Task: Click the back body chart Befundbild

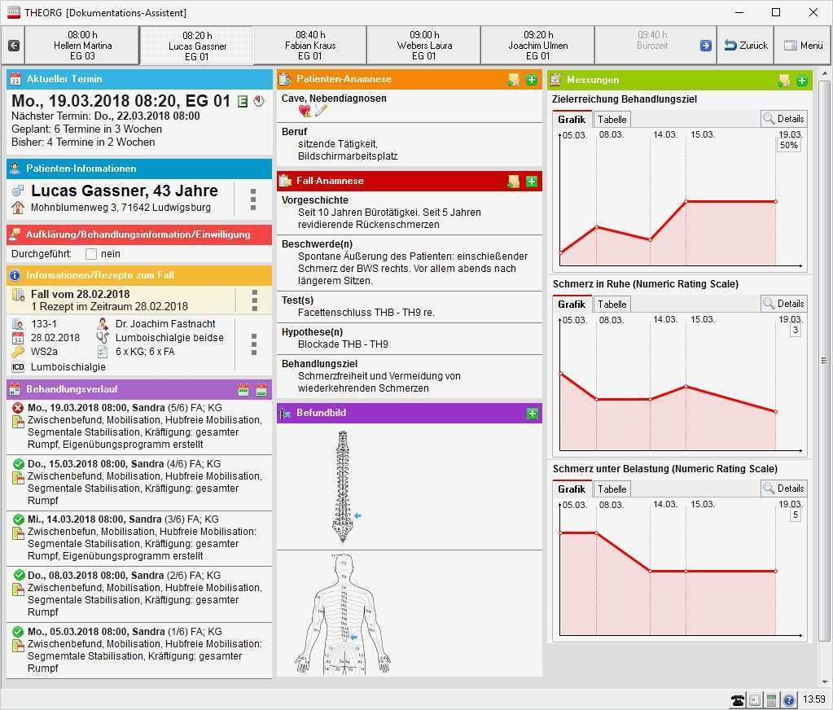Action: pos(343,613)
